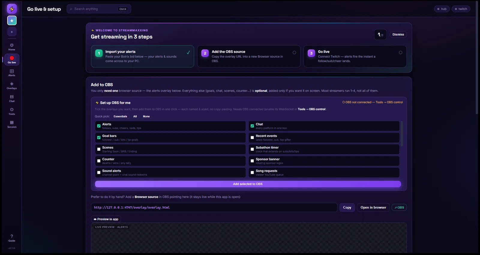Select the star workspace icon in sidebar

pyautogui.click(x=12, y=20)
